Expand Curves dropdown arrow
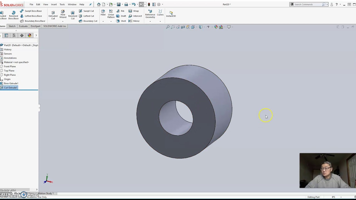Image resolution: width=356 pixels, height=200 pixels. click(x=160, y=21)
